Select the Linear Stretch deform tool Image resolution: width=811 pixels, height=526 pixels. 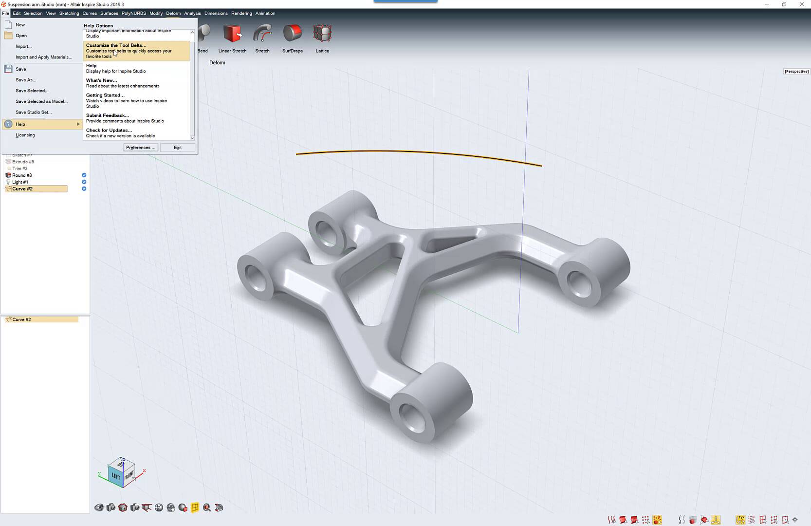(232, 34)
